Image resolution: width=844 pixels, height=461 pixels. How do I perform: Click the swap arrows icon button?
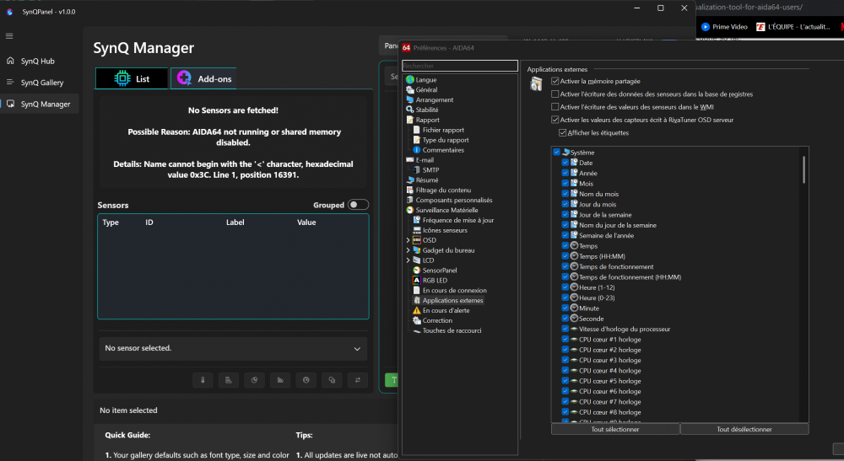(357, 380)
